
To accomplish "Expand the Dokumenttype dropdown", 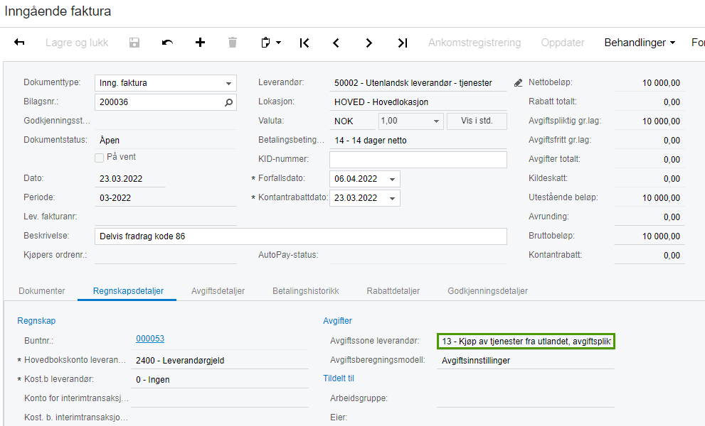I will click(228, 83).
